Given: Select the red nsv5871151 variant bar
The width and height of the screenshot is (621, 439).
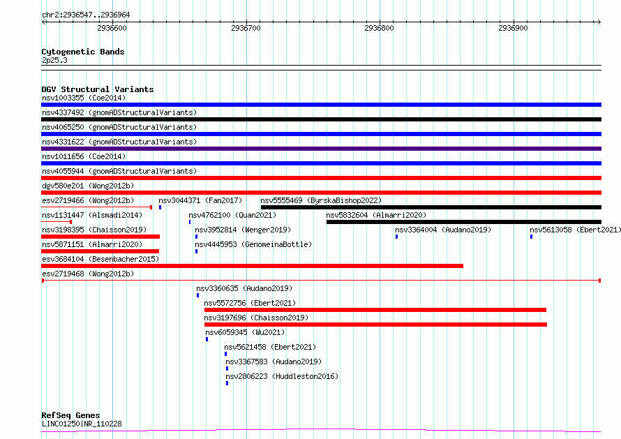Looking at the screenshot, I should click(x=100, y=251).
